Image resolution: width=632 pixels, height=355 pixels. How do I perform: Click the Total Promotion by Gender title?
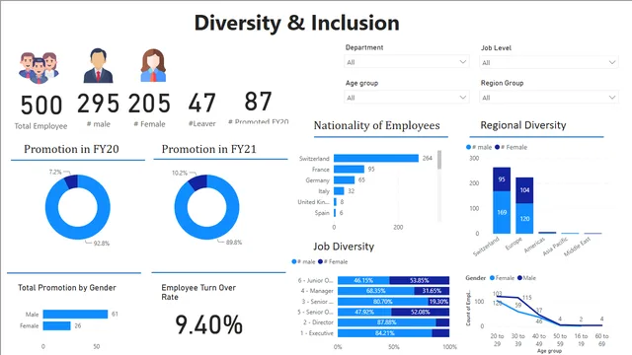click(67, 287)
